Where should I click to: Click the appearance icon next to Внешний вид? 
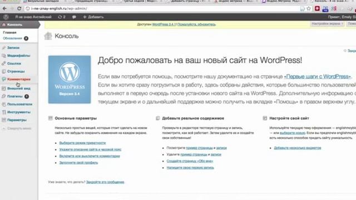(4, 88)
